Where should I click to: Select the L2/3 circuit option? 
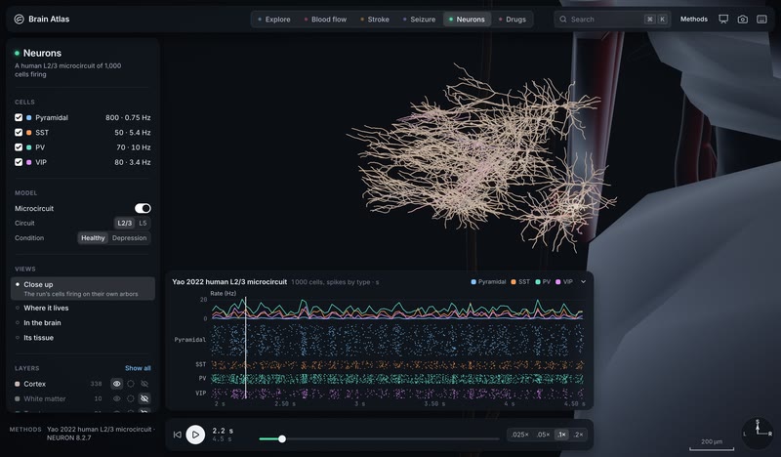pos(125,224)
